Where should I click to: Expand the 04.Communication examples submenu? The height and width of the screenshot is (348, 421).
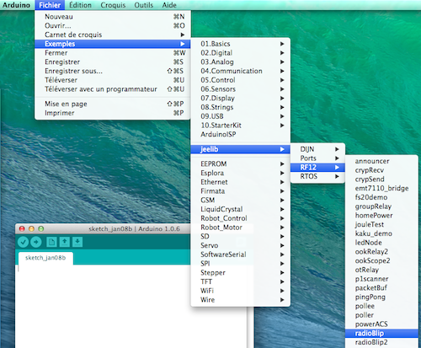pyautogui.click(x=241, y=71)
